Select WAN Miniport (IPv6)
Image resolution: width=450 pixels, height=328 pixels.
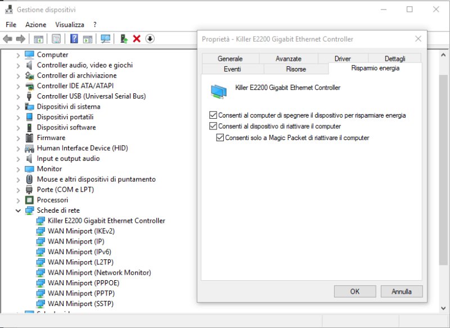79,252
